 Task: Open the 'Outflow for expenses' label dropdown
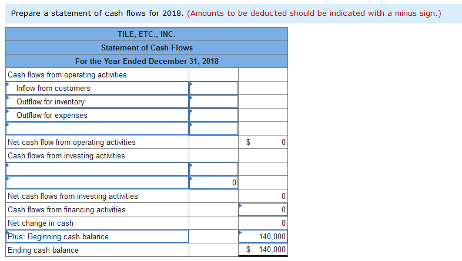(x=97, y=115)
